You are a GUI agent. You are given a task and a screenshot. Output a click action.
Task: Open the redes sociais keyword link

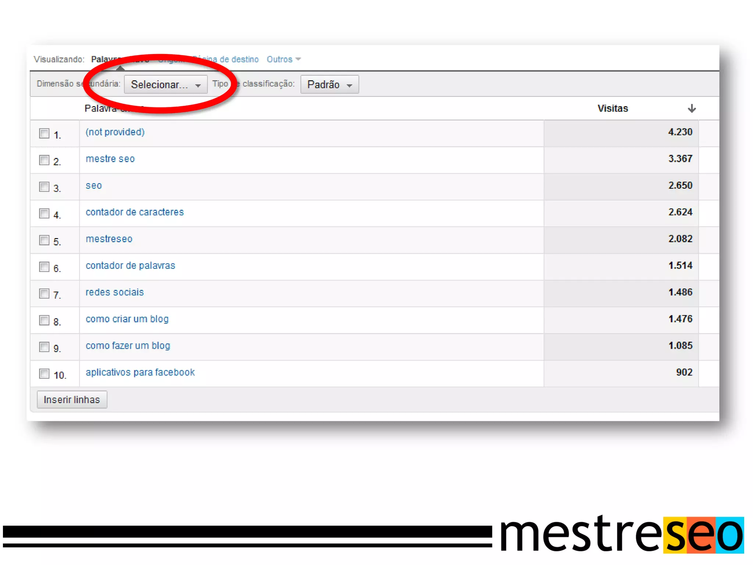click(x=114, y=292)
